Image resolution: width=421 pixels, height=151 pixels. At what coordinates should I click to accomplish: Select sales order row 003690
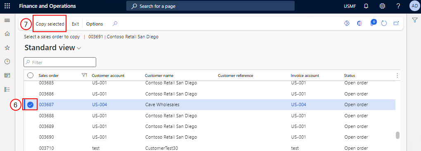pyautogui.click(x=209, y=137)
